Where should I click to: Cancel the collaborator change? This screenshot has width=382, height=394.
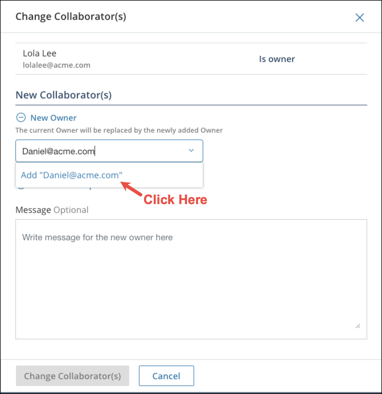167,376
